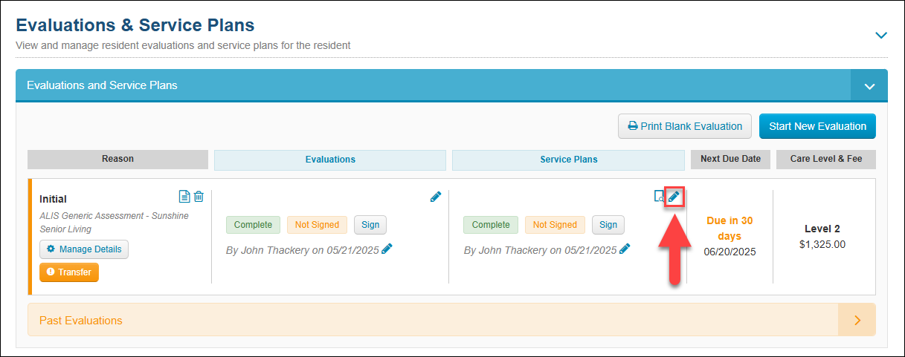Click the orange Transfer button
The width and height of the screenshot is (905, 357).
[69, 272]
